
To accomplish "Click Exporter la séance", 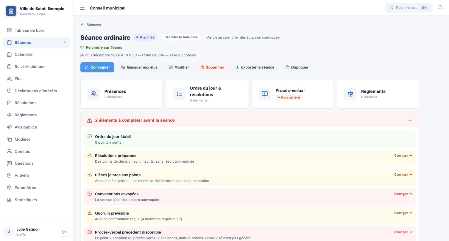I will point(255,67).
